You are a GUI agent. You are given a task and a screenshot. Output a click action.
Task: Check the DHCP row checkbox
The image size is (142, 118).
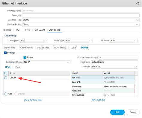coord(6,78)
